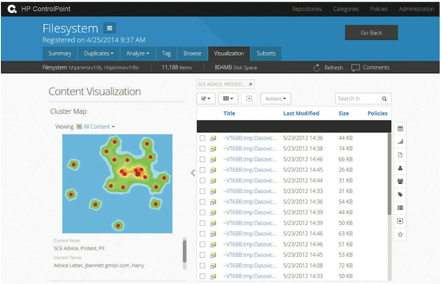This screenshot has height=284, width=442.
Task: Click file icon of the 44 KB 14:36 row
Action: 213,138
